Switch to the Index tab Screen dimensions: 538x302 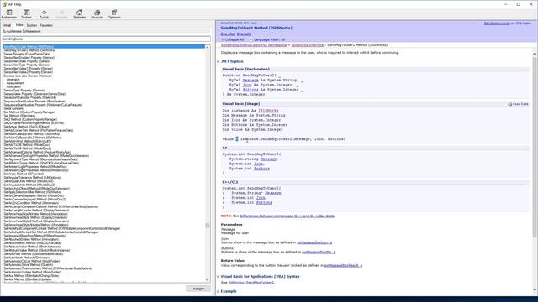click(19, 25)
